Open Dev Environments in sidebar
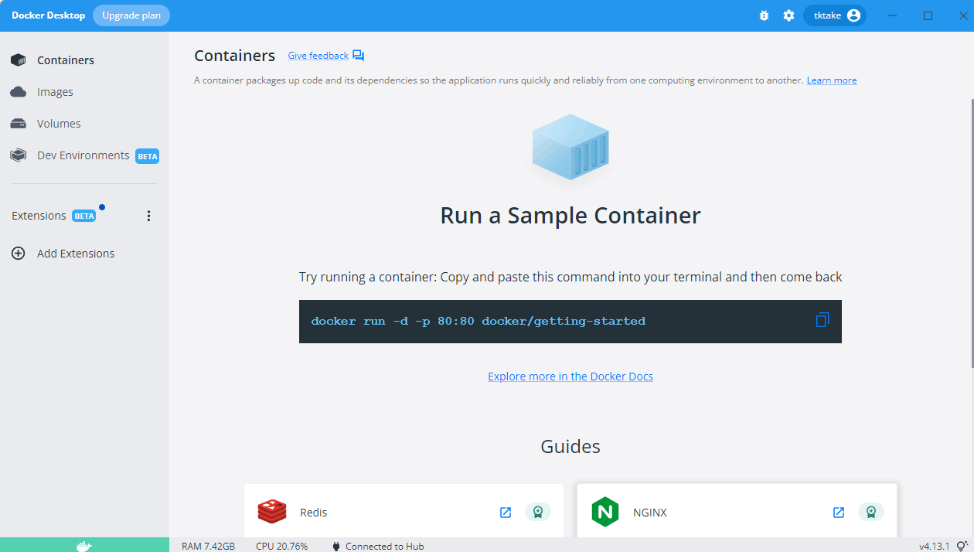The width and height of the screenshot is (974, 552). (x=84, y=155)
